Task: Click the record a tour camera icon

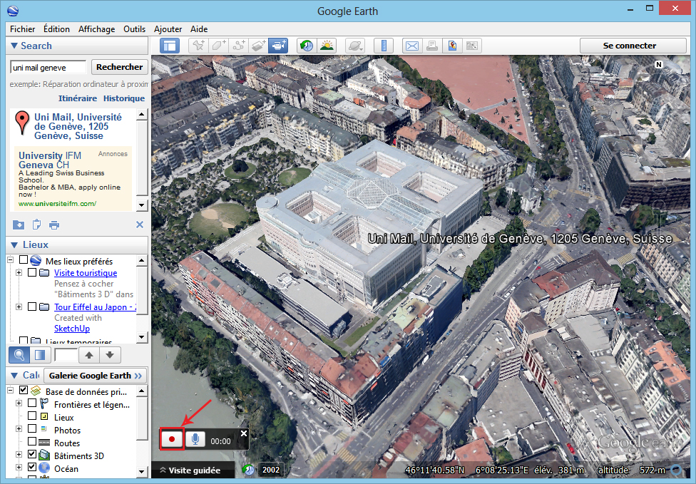Action: (278, 46)
